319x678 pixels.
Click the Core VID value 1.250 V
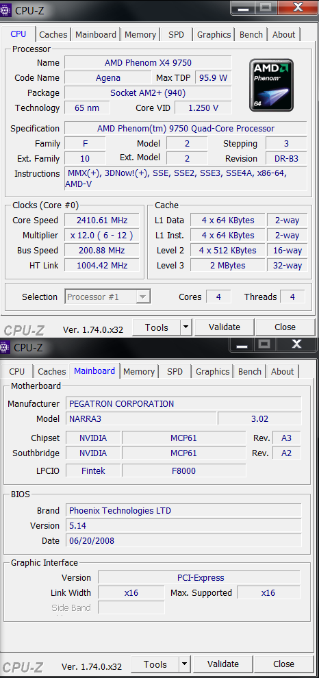[x=203, y=108]
